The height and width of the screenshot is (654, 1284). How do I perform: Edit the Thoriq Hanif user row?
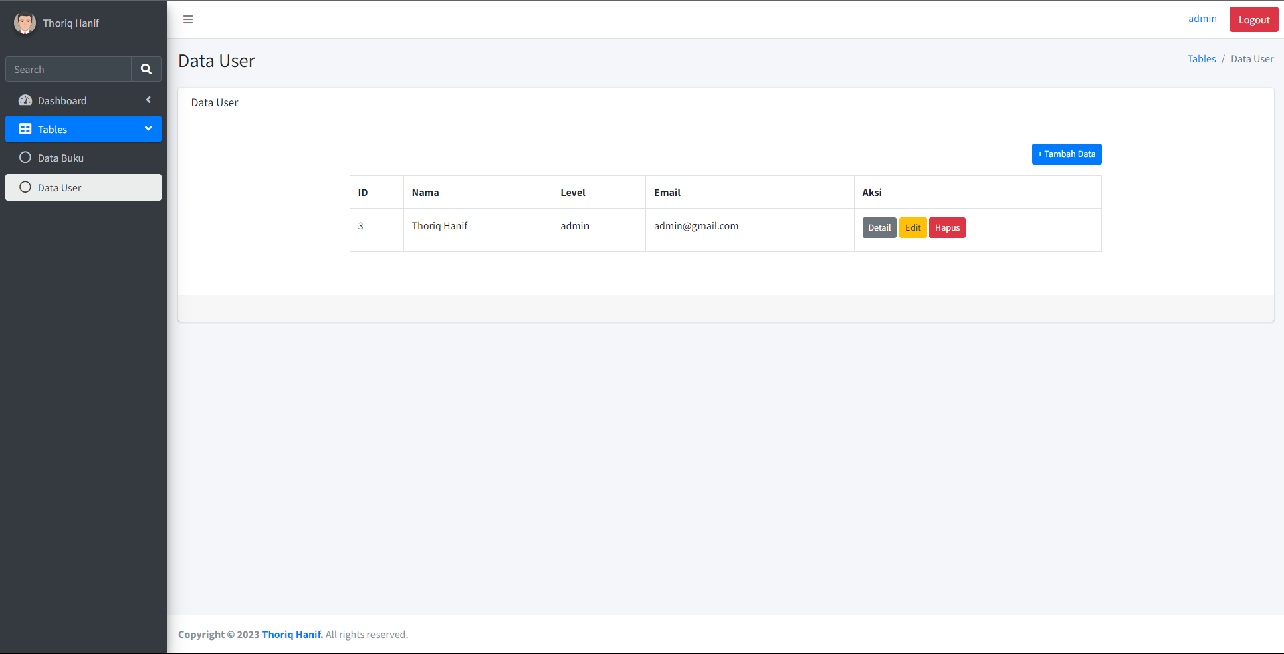coord(912,228)
